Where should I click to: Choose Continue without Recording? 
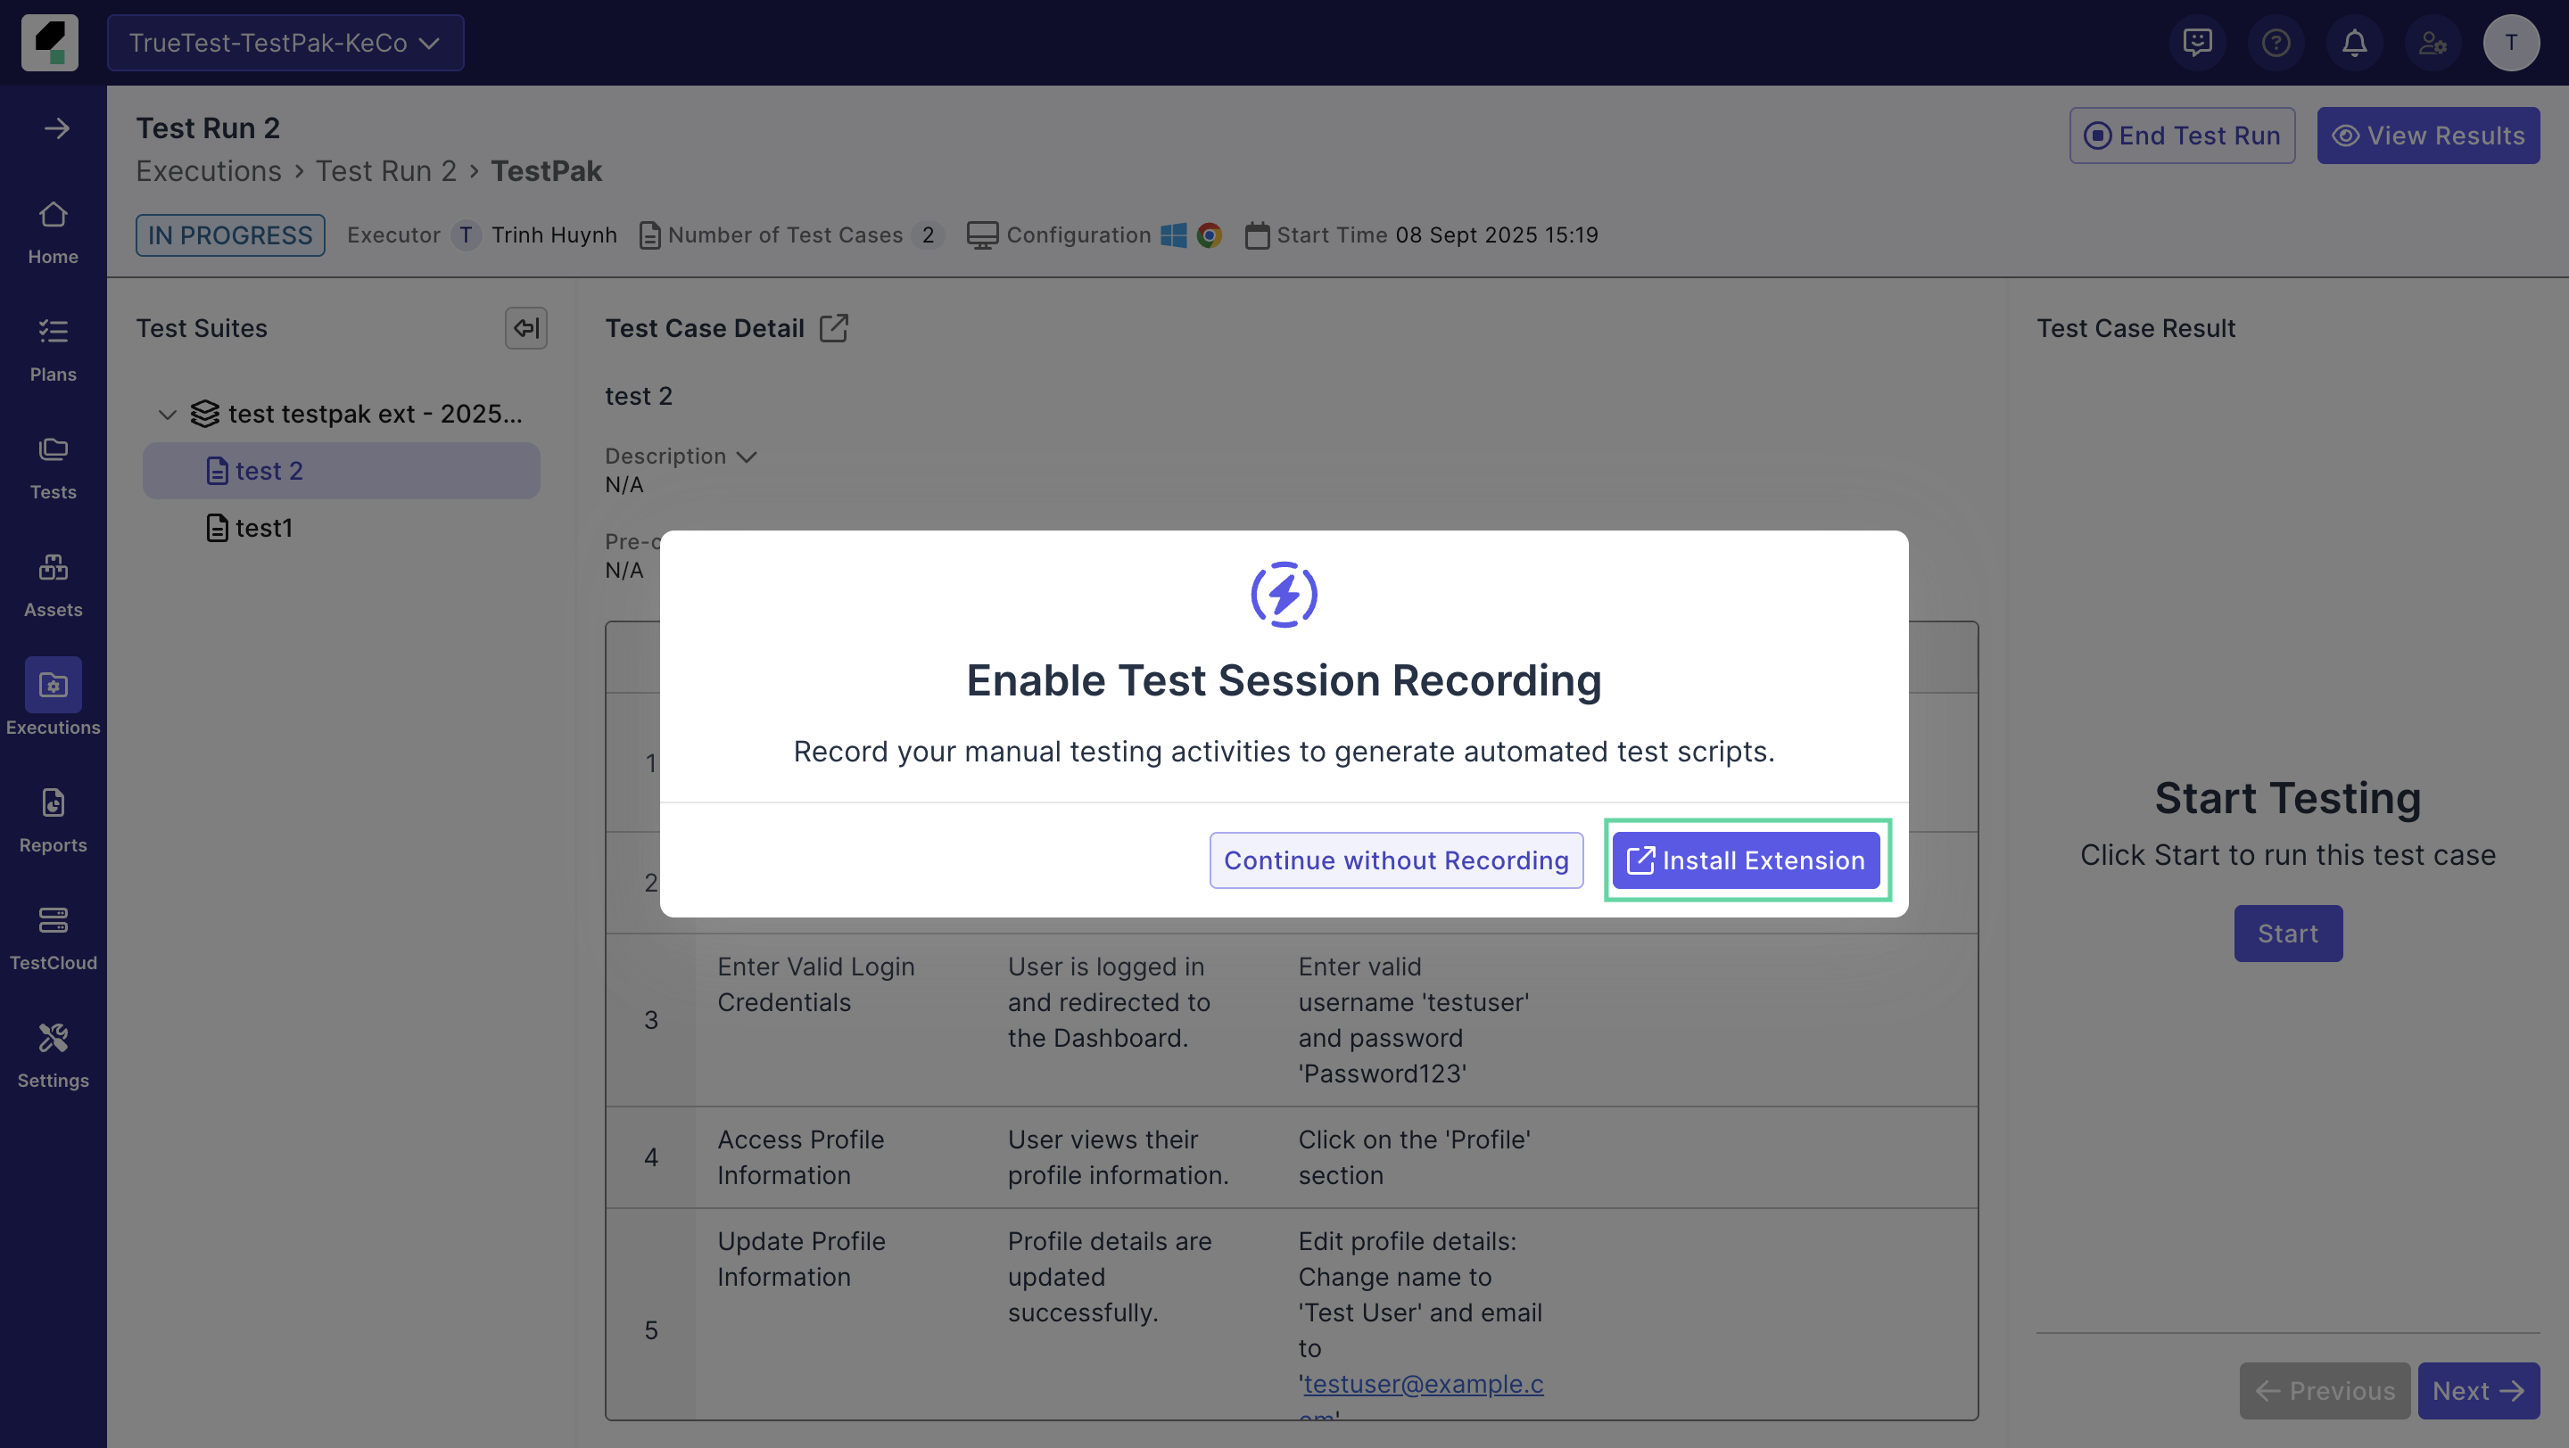pos(1395,860)
